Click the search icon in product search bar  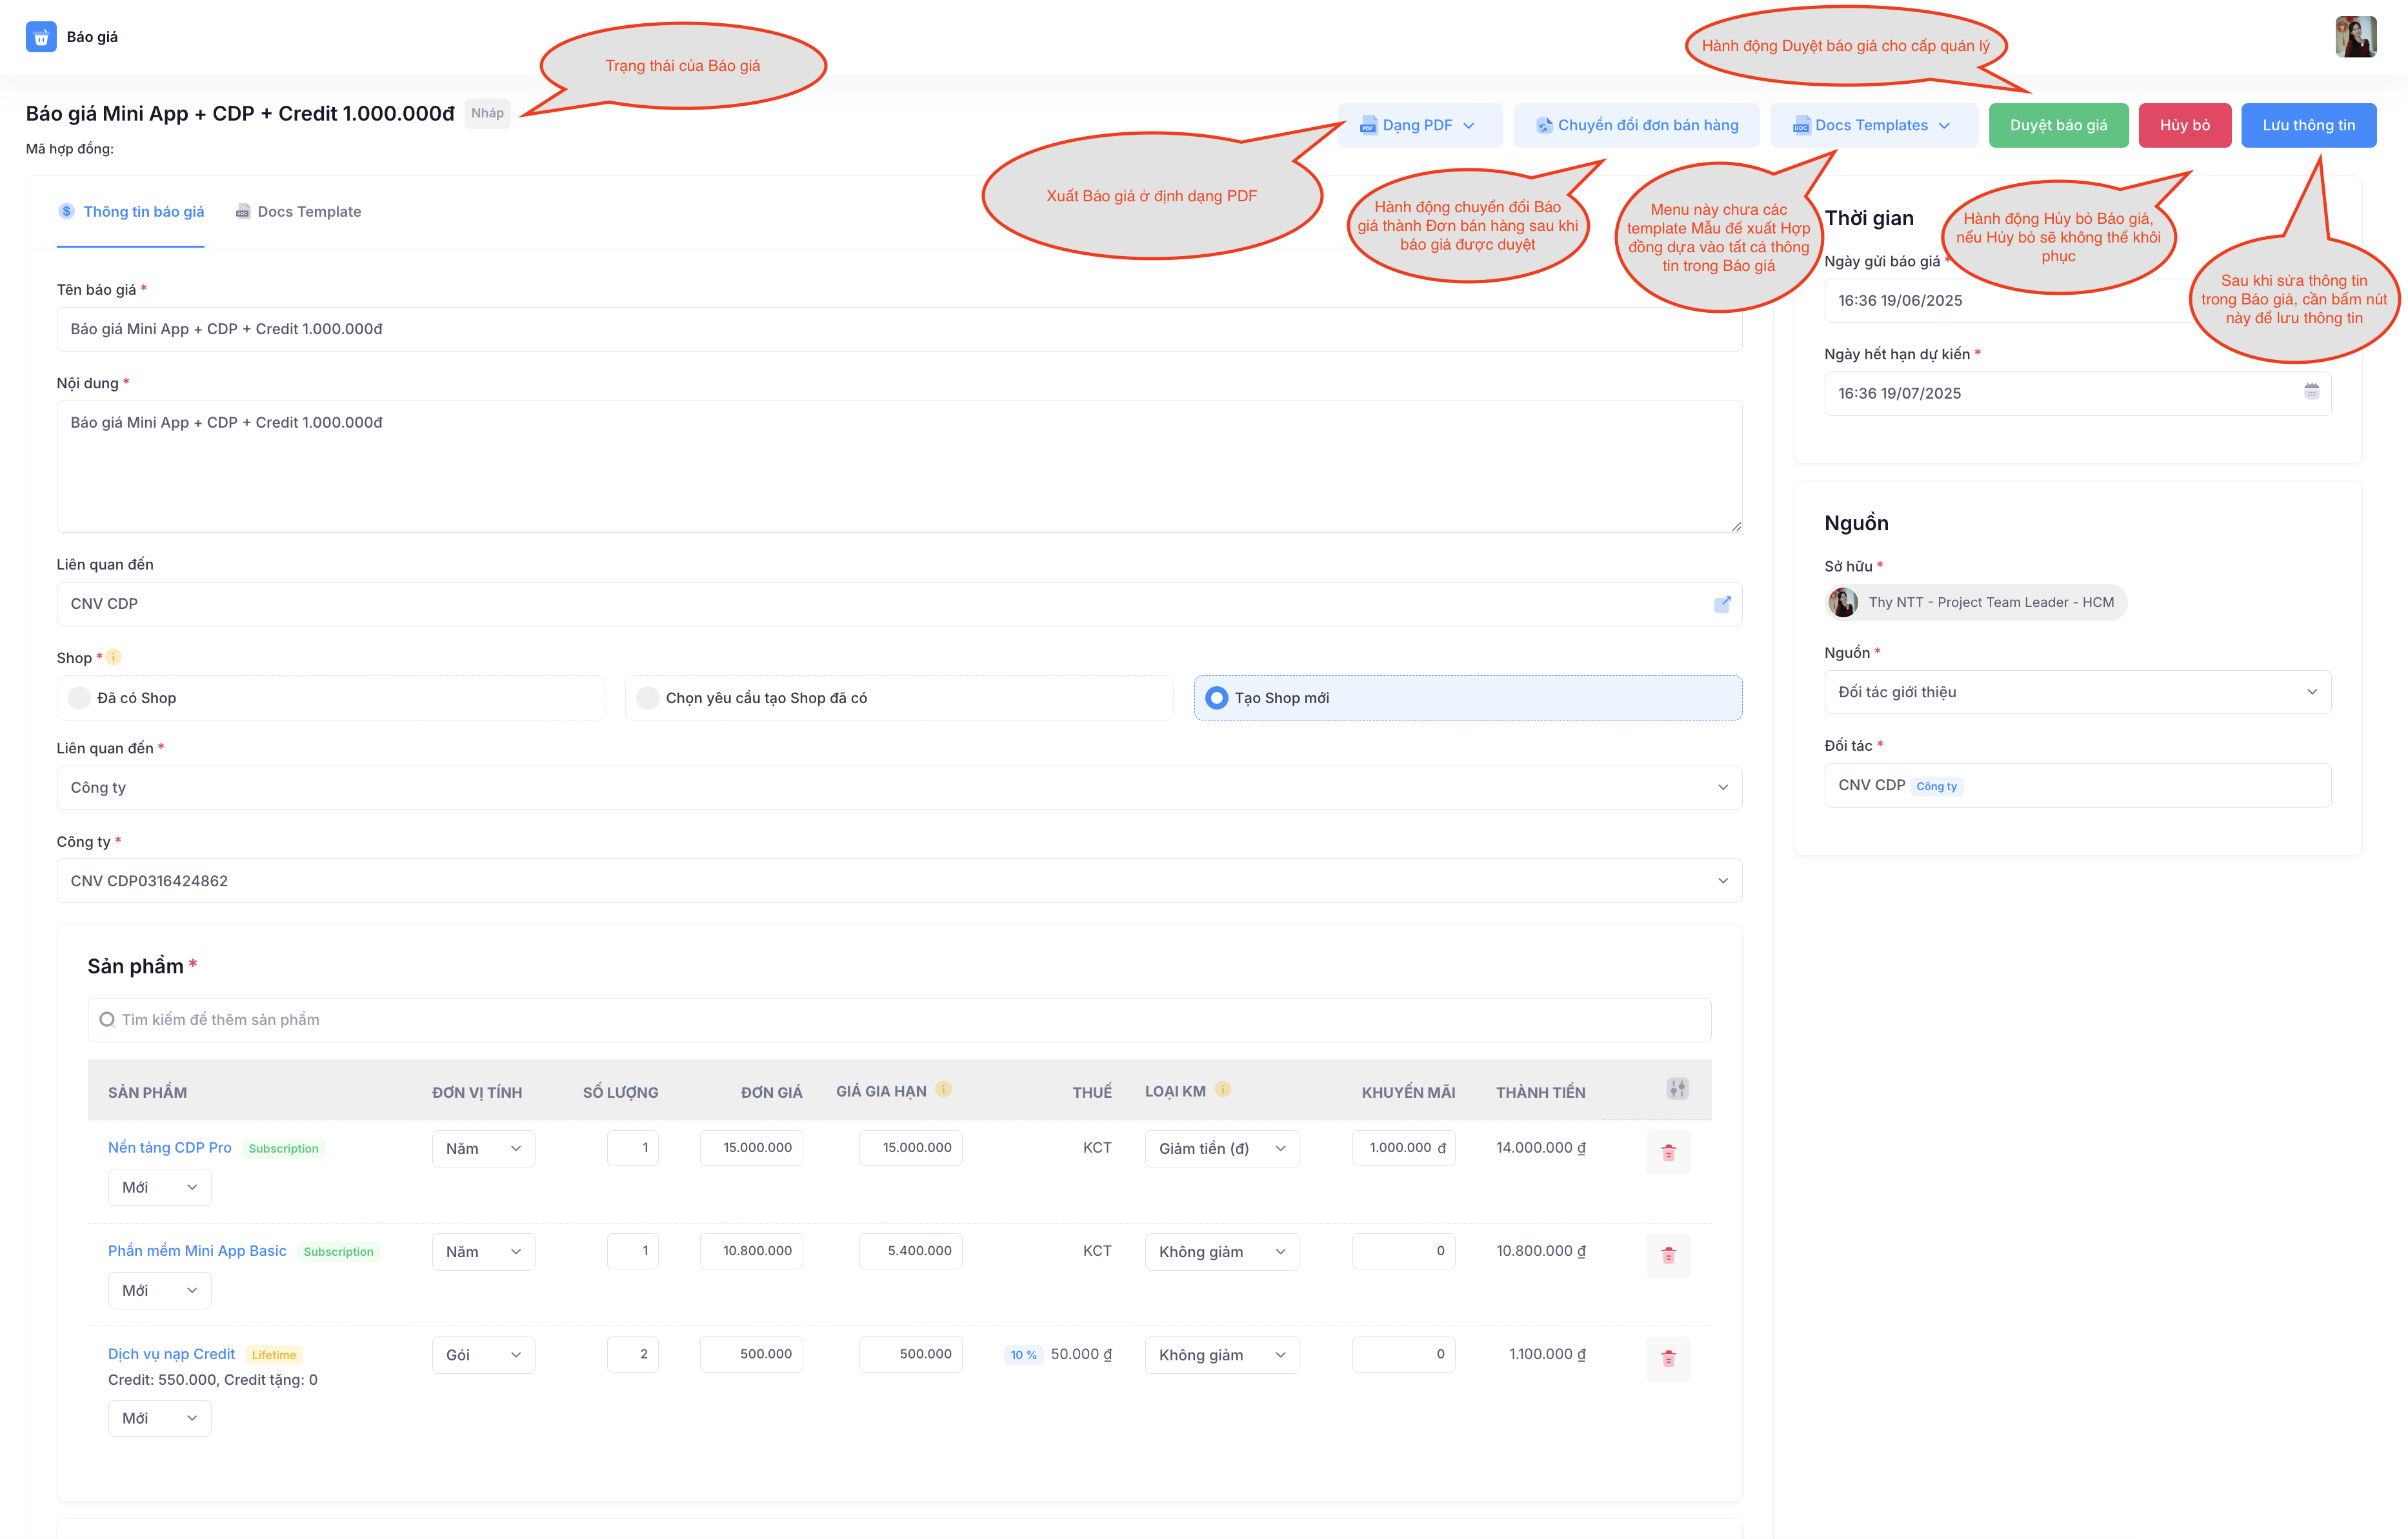tap(108, 1019)
